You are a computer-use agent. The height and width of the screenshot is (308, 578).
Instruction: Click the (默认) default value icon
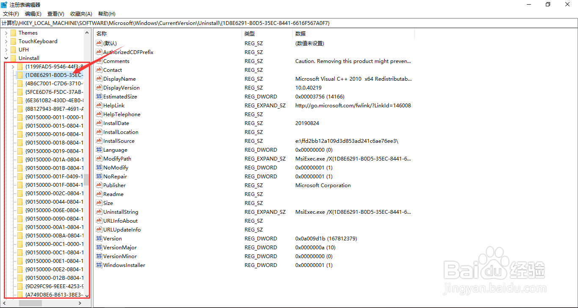[x=99, y=43]
